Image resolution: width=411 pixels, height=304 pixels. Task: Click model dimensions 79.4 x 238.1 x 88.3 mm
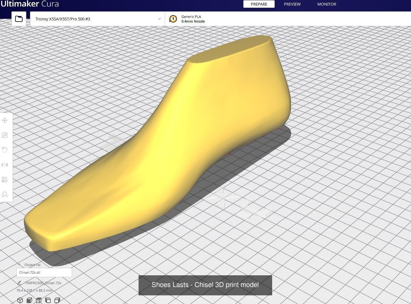tap(34, 290)
